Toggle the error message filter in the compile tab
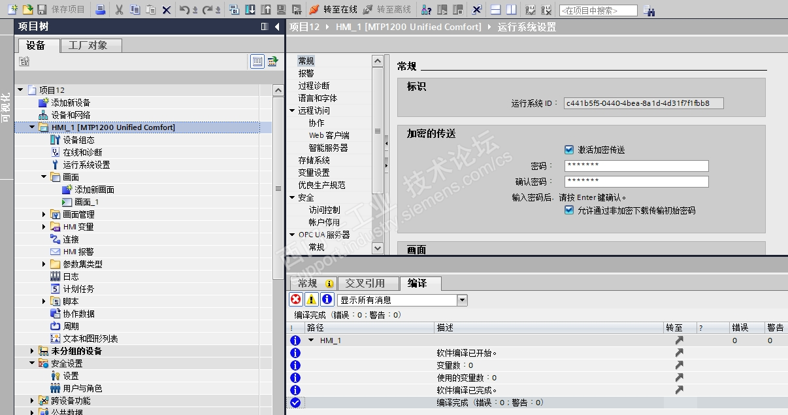Viewport: 788px width, 415px height. point(296,299)
